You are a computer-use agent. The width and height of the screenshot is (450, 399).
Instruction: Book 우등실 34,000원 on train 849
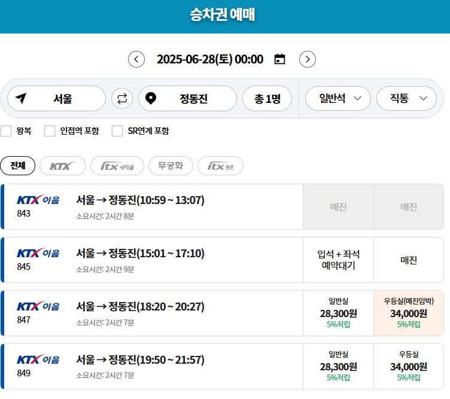(x=409, y=366)
